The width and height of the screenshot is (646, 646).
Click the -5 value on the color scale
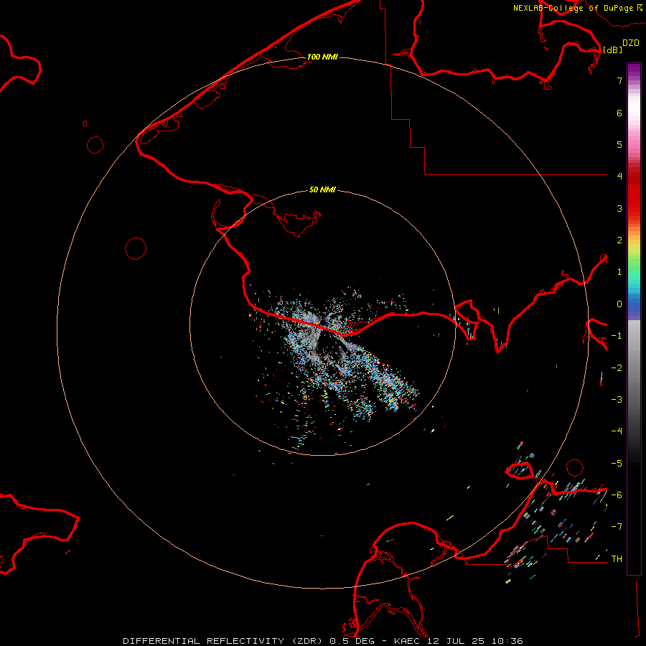tap(617, 464)
